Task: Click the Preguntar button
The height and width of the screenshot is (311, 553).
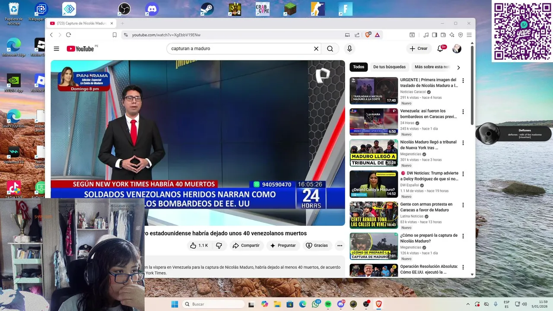Action: click(283, 245)
